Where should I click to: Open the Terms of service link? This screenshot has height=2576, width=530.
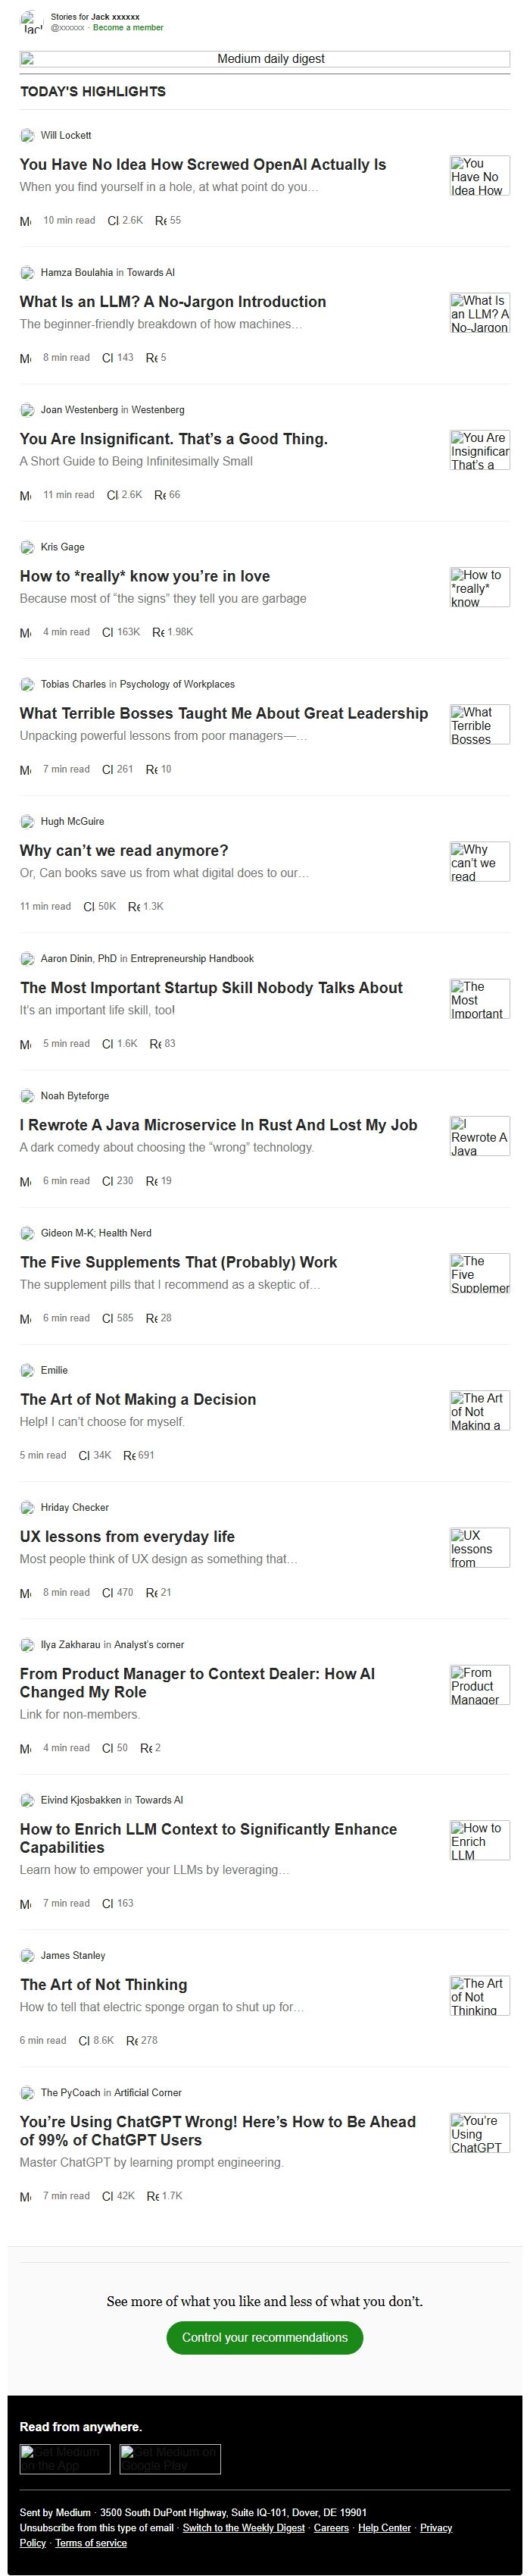(x=91, y=2542)
